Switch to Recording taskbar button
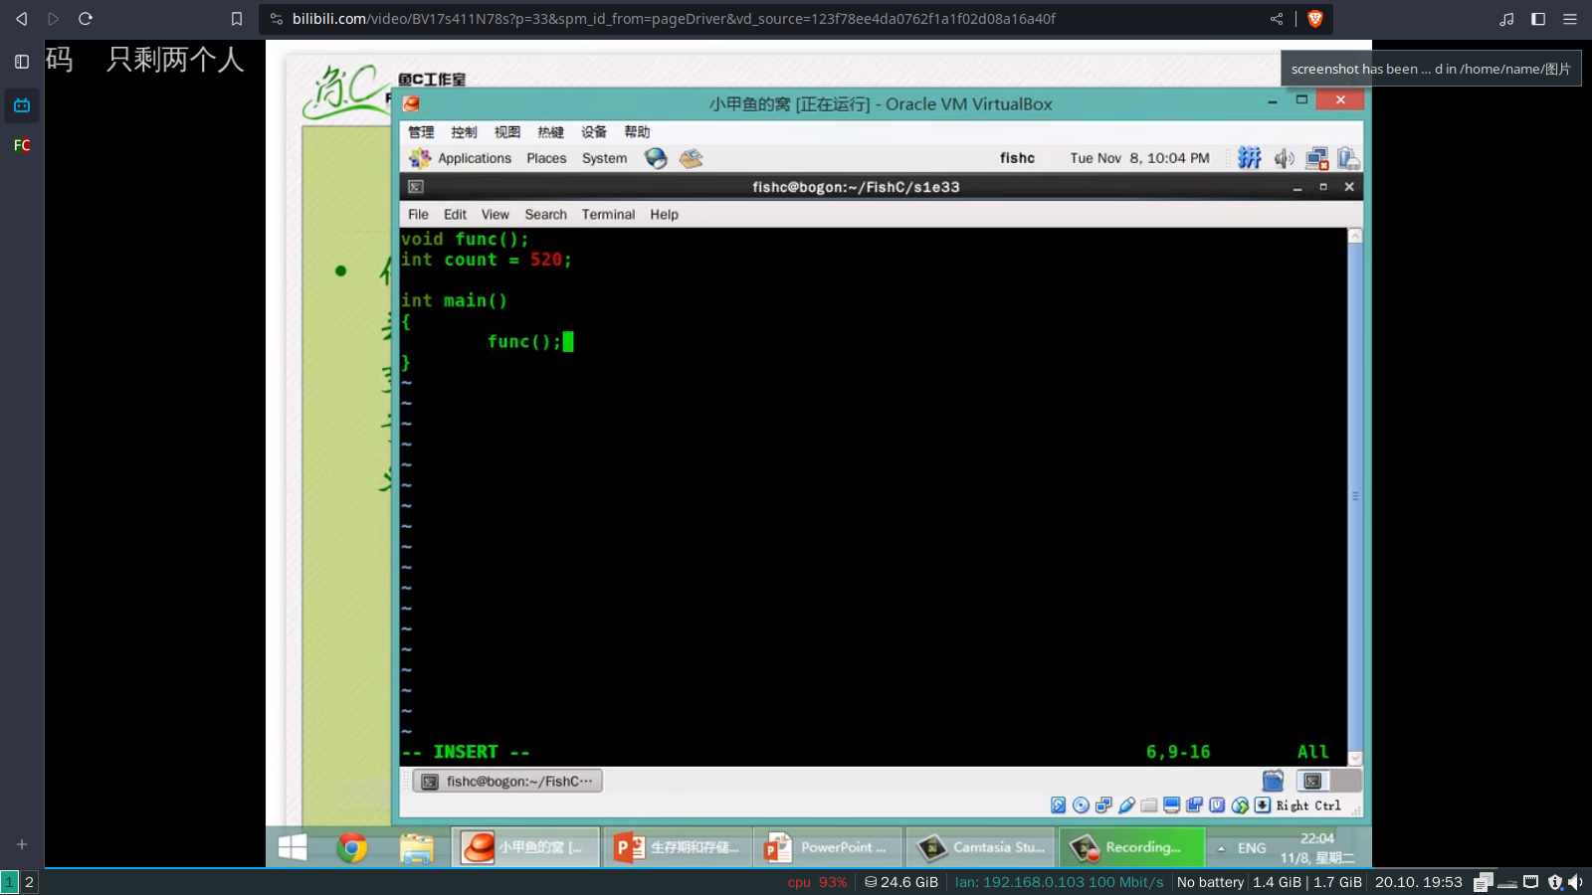 (1132, 847)
